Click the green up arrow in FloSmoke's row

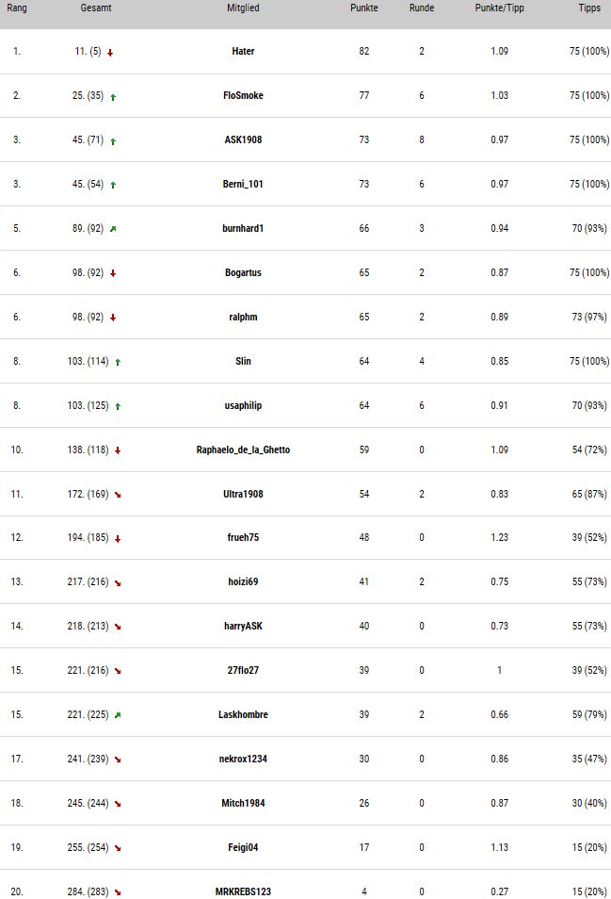point(113,97)
